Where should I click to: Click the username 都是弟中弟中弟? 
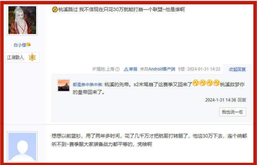(x=88, y=85)
